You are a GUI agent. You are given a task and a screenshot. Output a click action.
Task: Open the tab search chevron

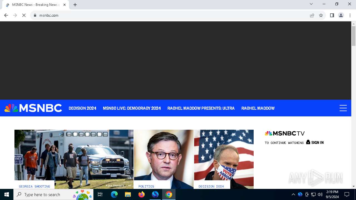tap(311, 4)
